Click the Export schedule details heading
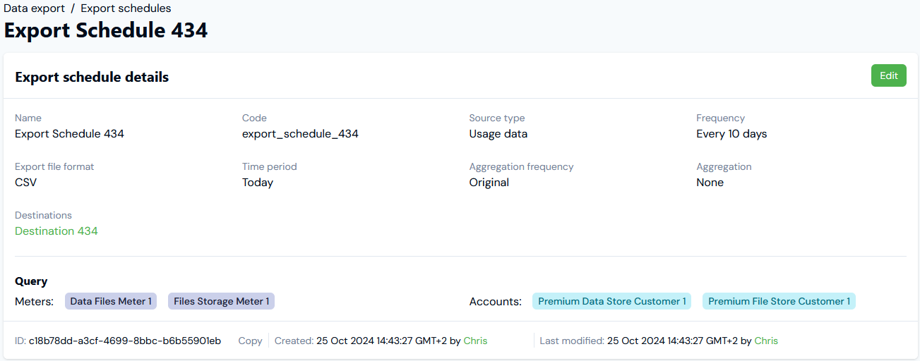Image resolution: width=920 pixels, height=361 pixels. pos(92,77)
